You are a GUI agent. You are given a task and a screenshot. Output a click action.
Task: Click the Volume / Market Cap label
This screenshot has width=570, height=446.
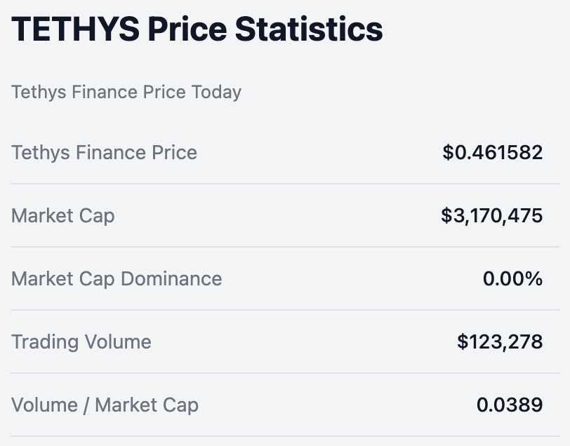(x=105, y=405)
